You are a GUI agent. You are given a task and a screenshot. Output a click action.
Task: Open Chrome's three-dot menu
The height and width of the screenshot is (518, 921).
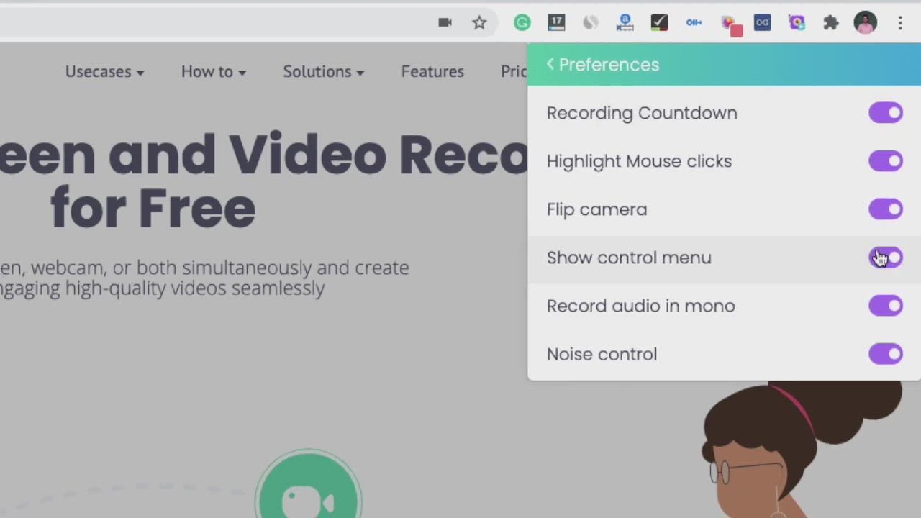[x=900, y=23]
